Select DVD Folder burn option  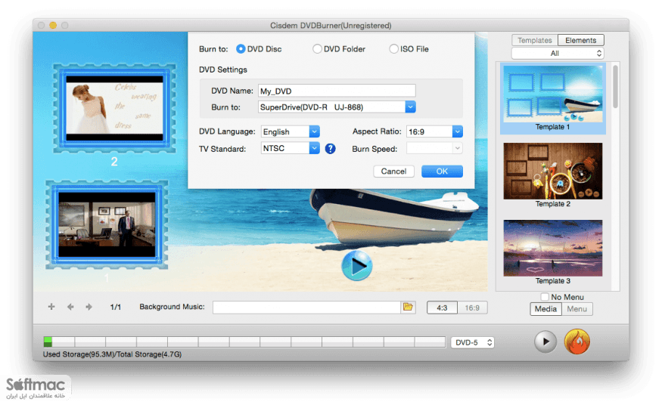point(317,49)
